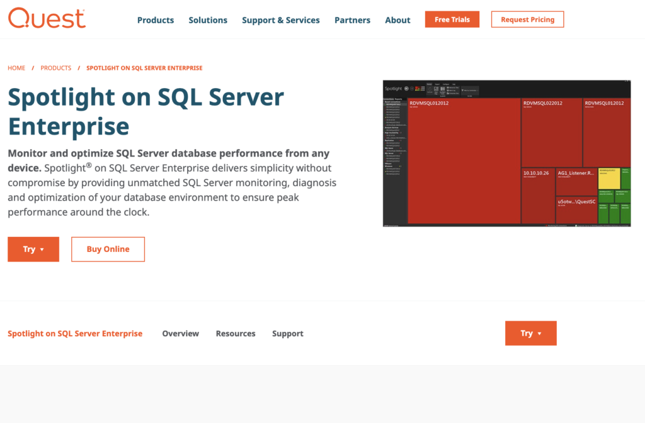The height and width of the screenshot is (423, 645).
Task: Expand the Try dropdown in subnav bar
Action: pyautogui.click(x=530, y=333)
